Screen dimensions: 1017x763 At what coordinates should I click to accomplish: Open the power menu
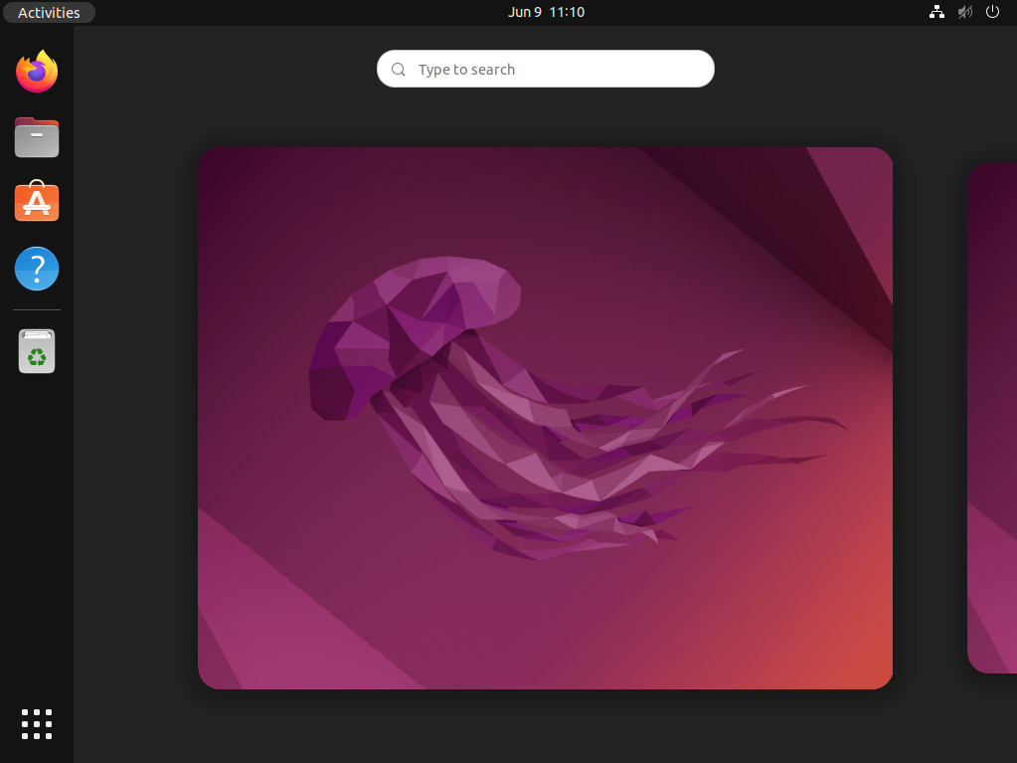pos(991,12)
